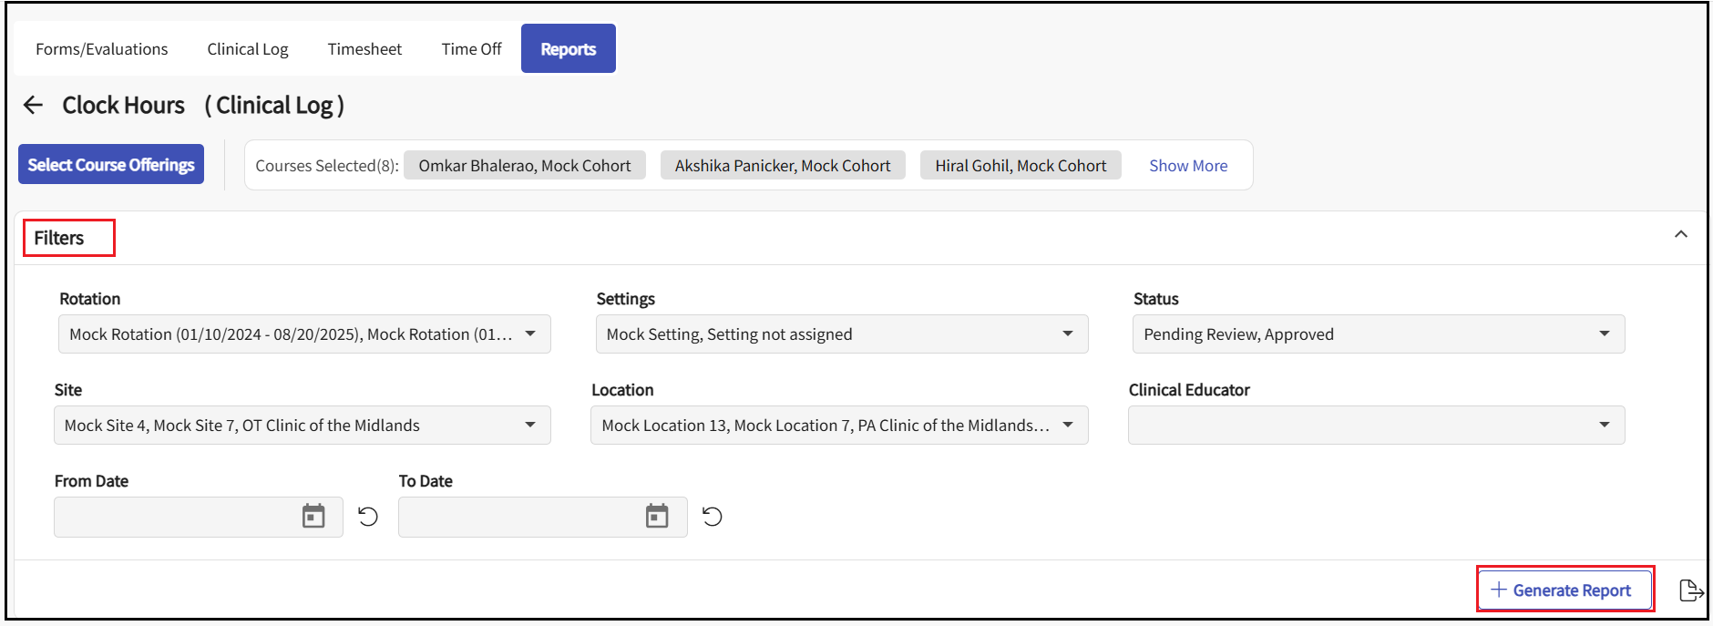Reset the To Date field
Image resolution: width=1713 pixels, height=626 pixels.
[x=713, y=517]
